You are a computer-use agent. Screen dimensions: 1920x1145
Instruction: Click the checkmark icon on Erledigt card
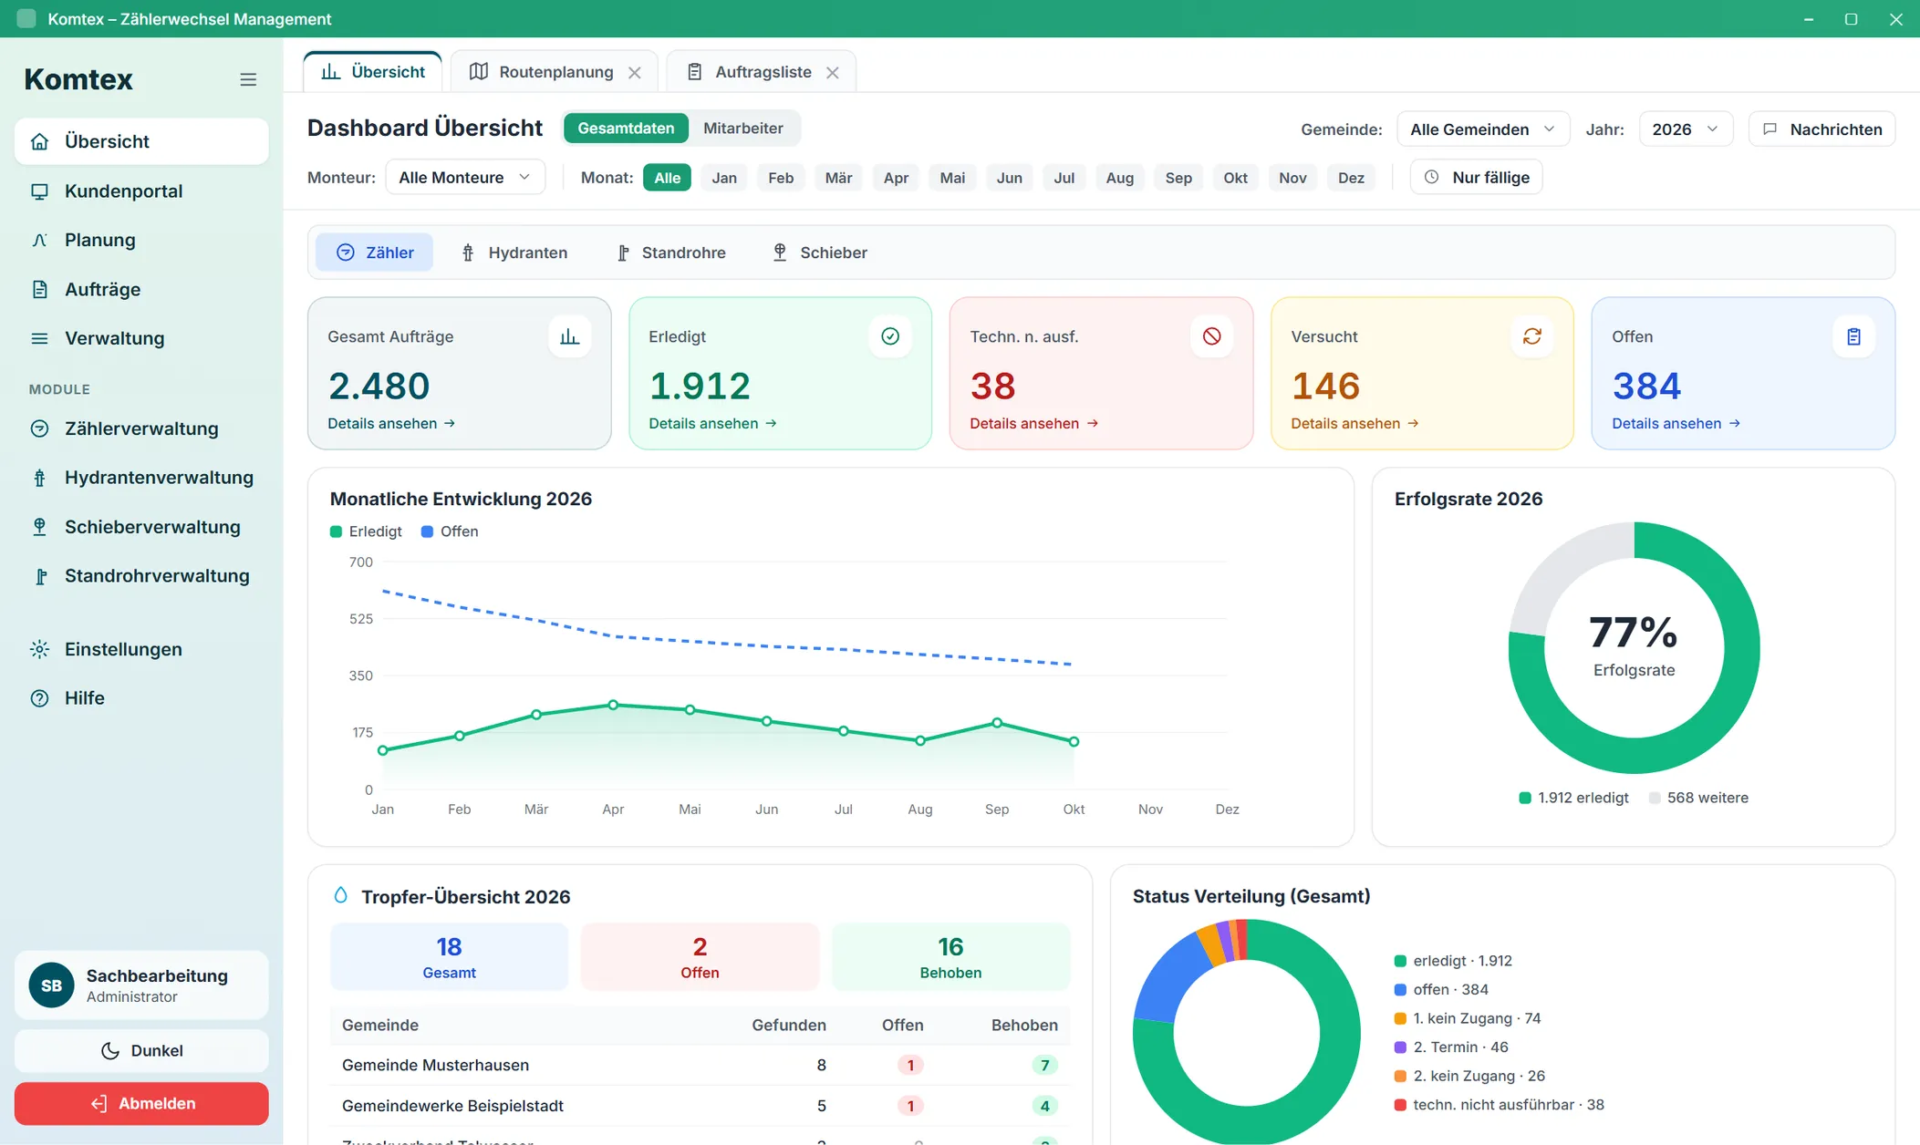[890, 336]
